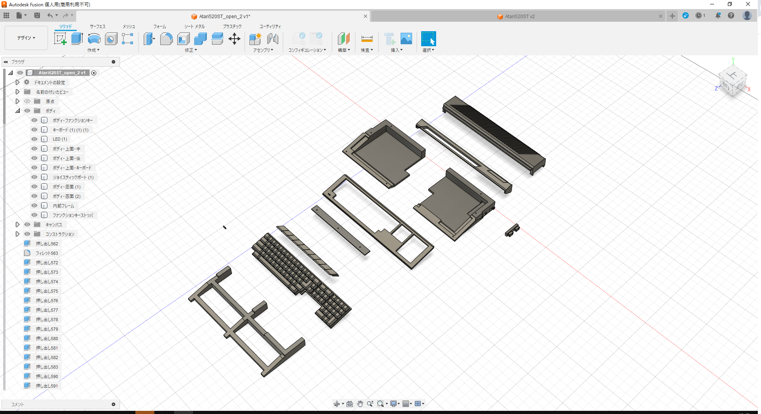Activate the Extrude tool

pyautogui.click(x=76, y=38)
